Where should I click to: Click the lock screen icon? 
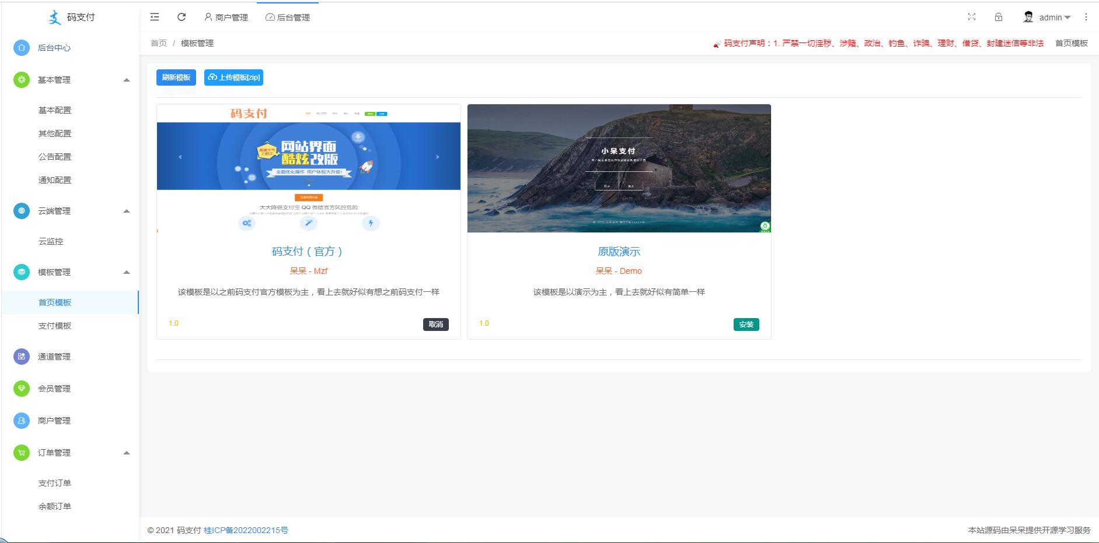pos(999,17)
